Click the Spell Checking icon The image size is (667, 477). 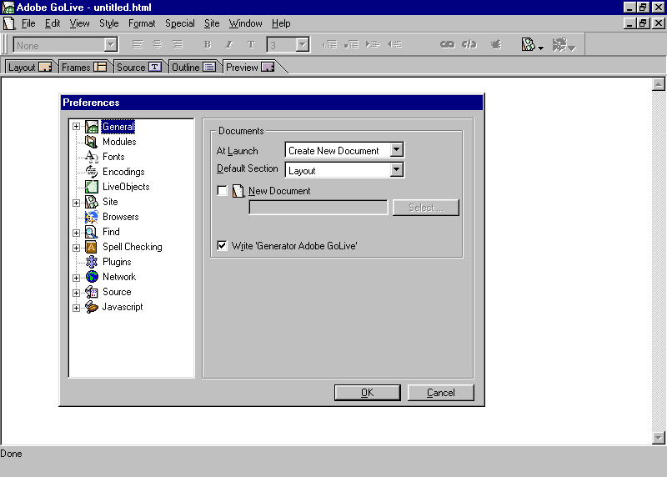[x=92, y=247]
